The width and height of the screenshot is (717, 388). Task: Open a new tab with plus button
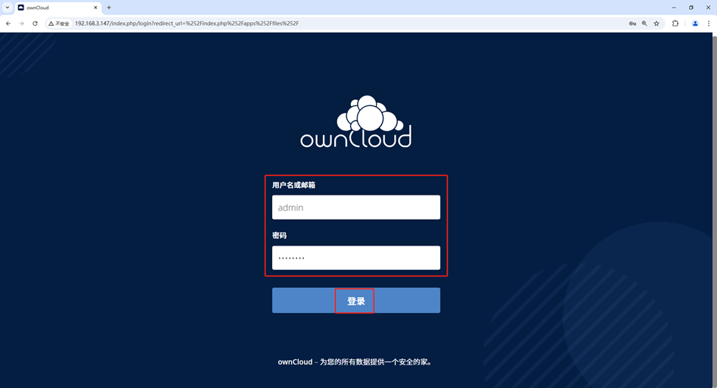coord(109,8)
